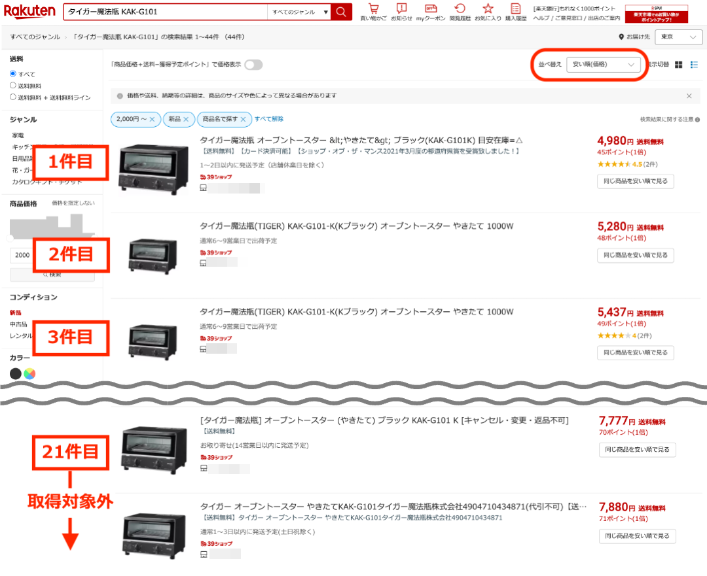Select 送料無料 + 送料無料ライン radio option
The height and width of the screenshot is (576, 707).
(x=13, y=97)
